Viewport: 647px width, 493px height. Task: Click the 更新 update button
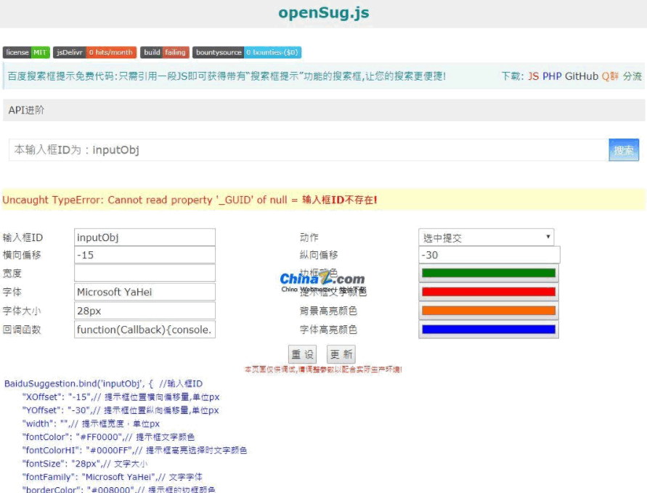pos(341,354)
